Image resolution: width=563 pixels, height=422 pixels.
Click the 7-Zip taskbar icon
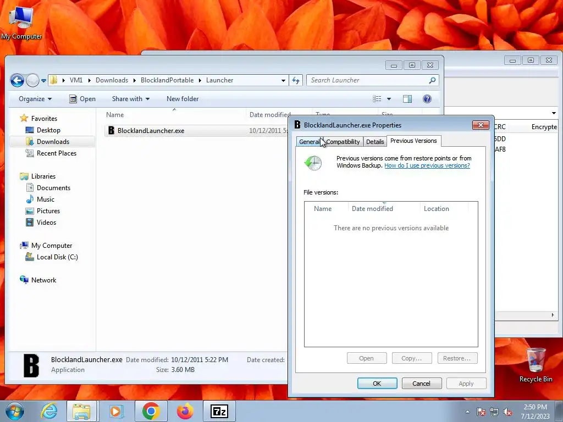pyautogui.click(x=219, y=411)
